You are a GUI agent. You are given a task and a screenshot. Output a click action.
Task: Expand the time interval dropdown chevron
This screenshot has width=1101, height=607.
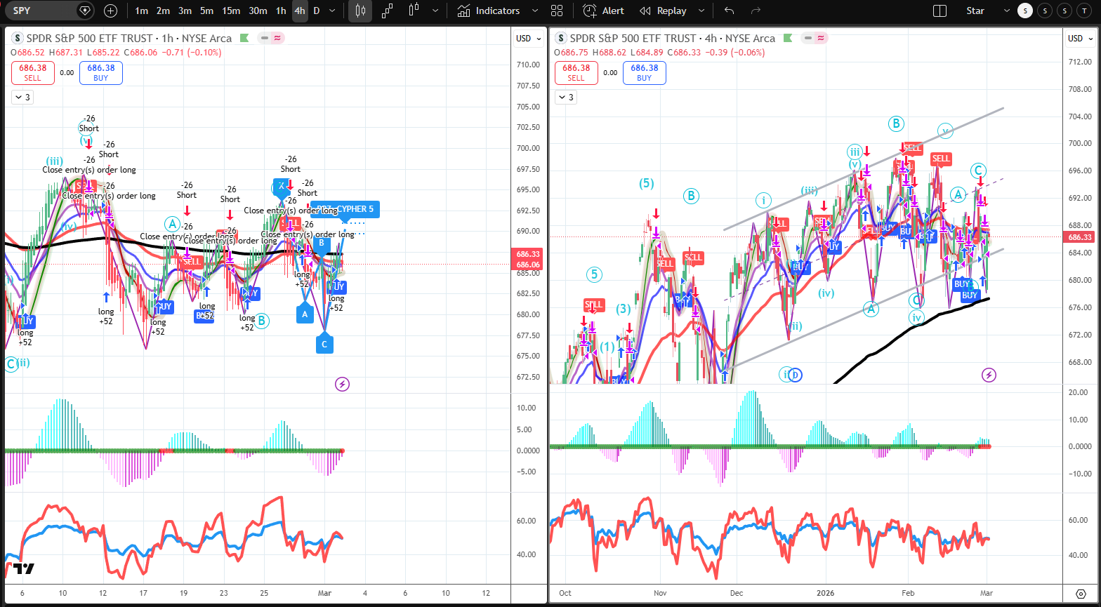coord(333,11)
